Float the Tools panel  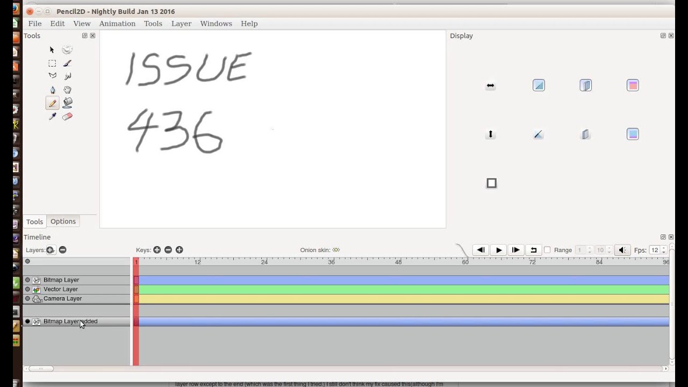pos(84,36)
